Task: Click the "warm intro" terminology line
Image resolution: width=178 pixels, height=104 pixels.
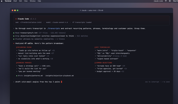Action: (115, 50)
